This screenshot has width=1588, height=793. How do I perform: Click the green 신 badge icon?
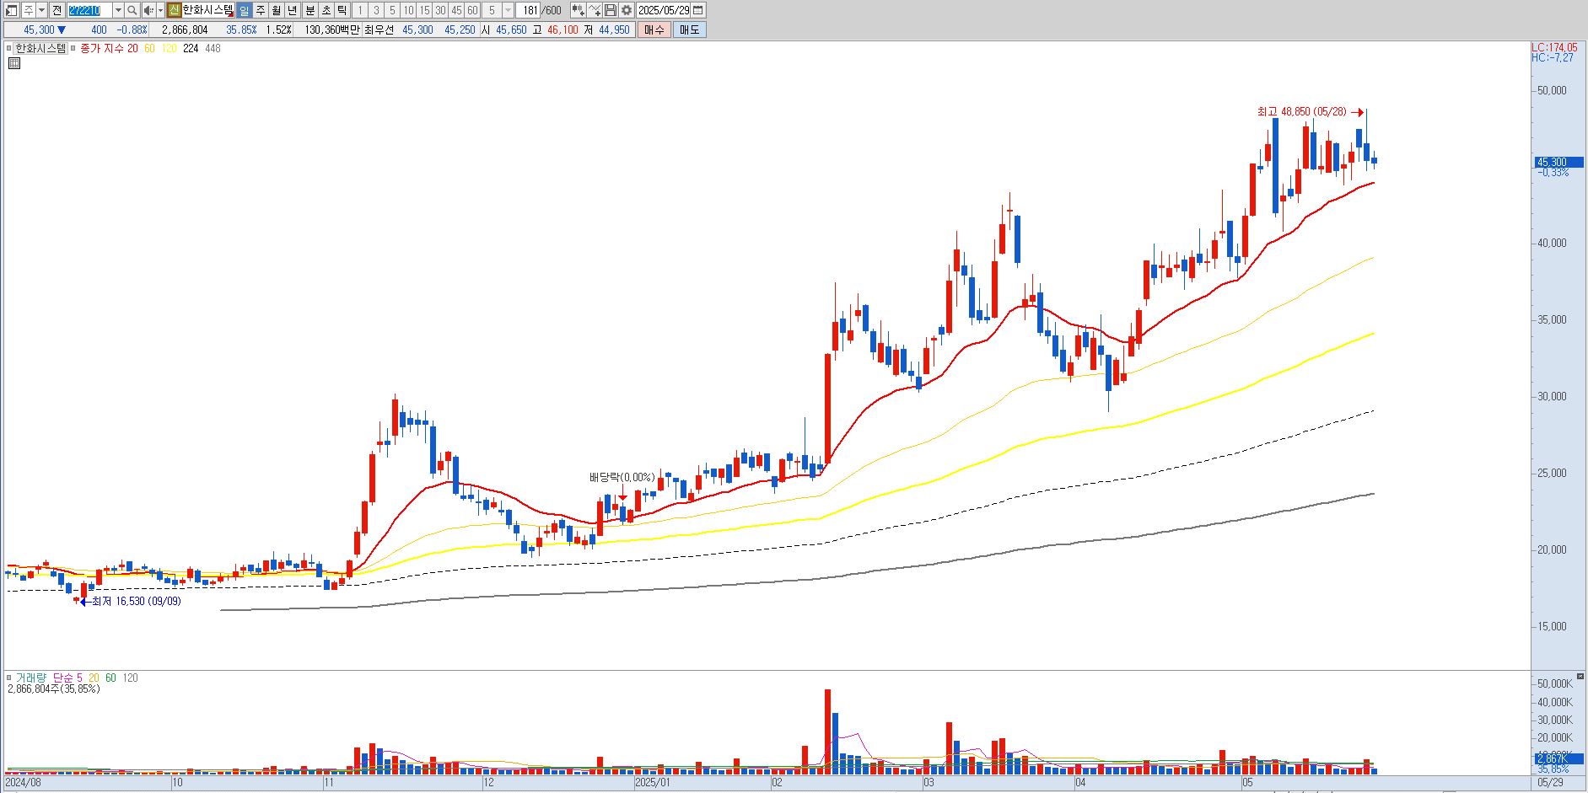(x=174, y=10)
